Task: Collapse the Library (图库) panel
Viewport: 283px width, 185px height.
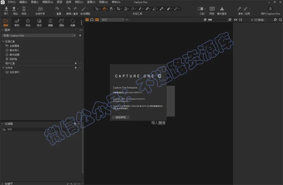Action: pos(2,30)
